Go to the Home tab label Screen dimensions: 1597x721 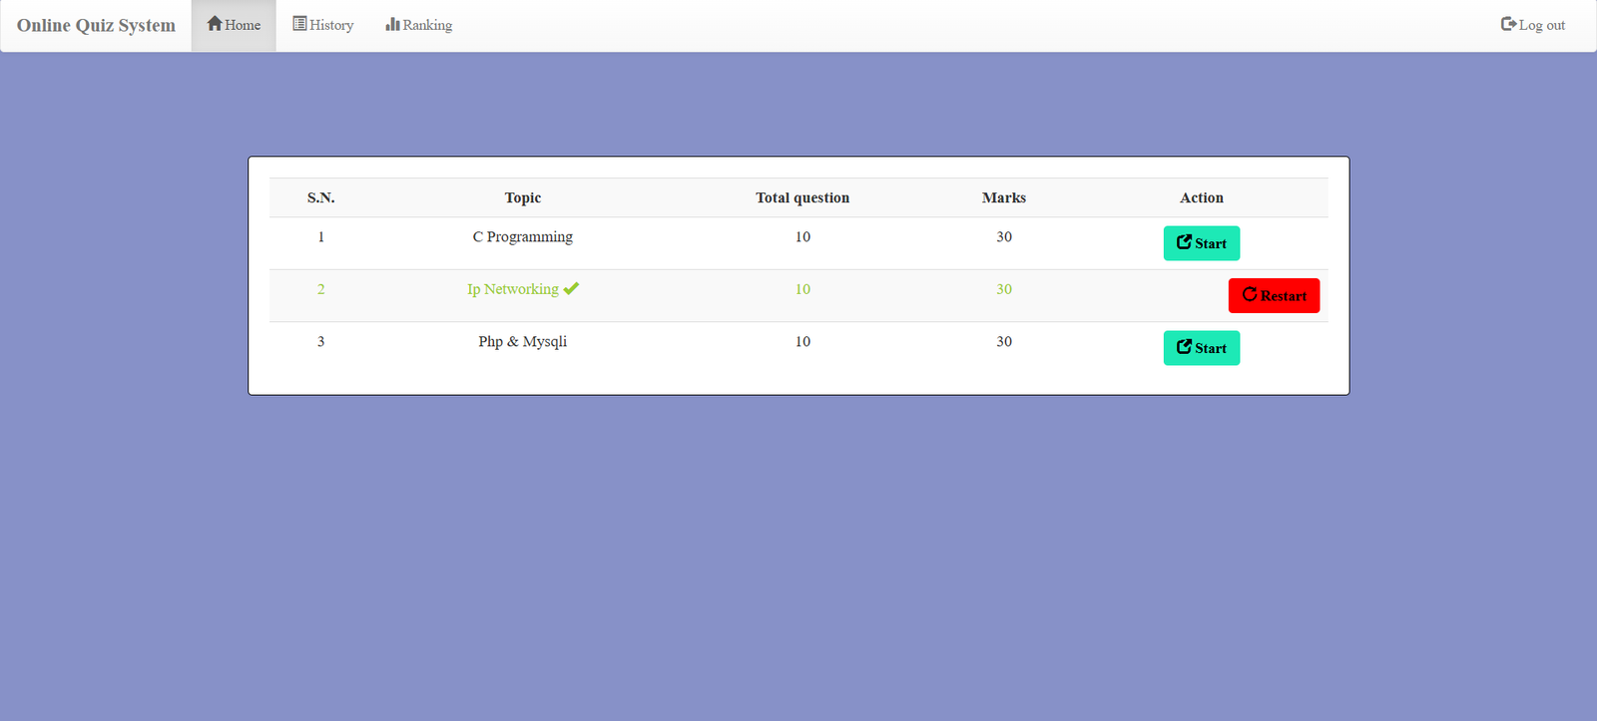(x=243, y=25)
